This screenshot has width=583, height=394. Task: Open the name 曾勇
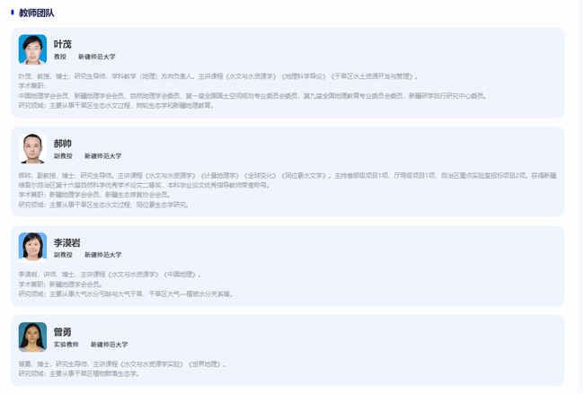coord(62,331)
